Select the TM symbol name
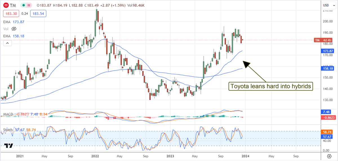 coord(13,6)
